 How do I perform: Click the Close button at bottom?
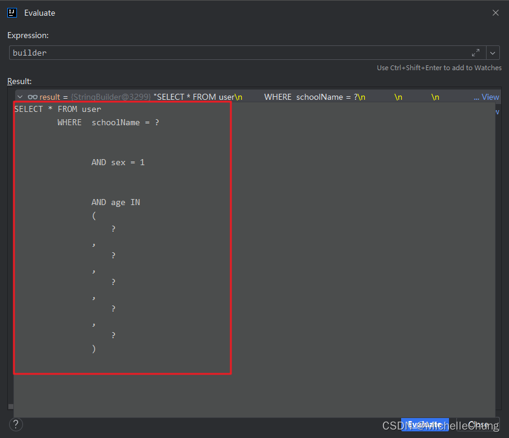478,424
